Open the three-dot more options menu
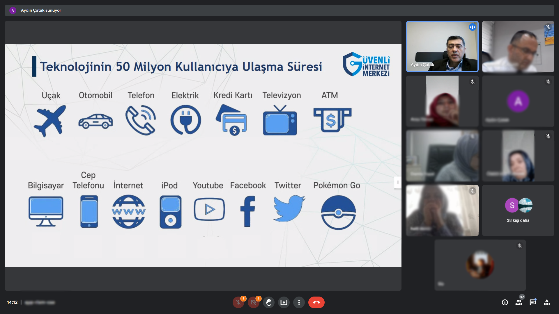 click(299, 302)
